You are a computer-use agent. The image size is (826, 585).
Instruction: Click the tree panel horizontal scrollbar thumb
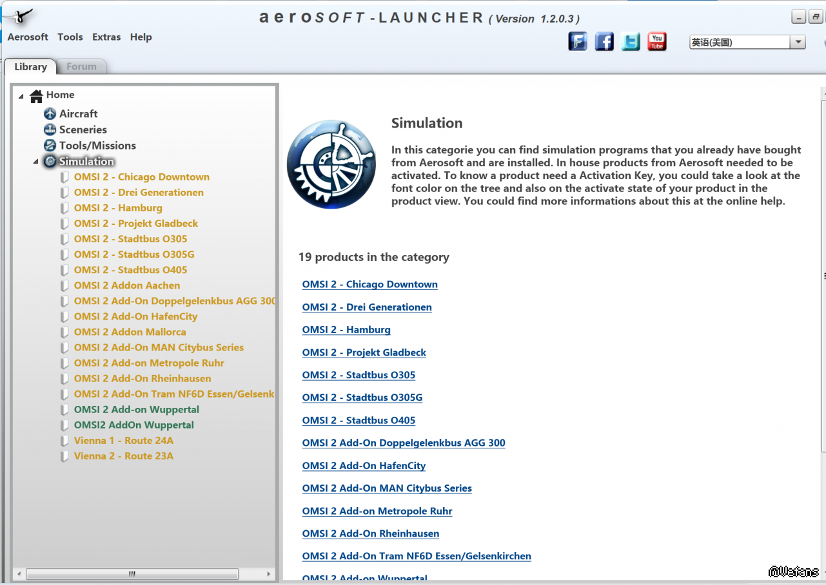point(132,573)
